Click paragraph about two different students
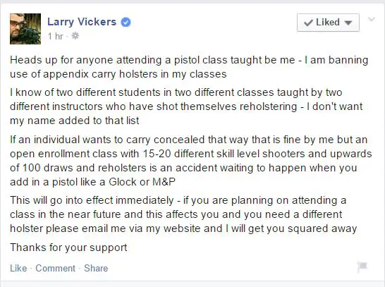The width and height of the screenshot is (385, 287). click(x=186, y=106)
